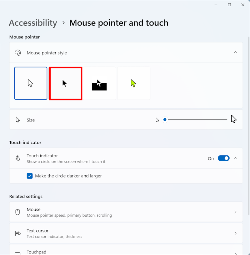Viewport: 250px width, 255px height.
Task: Go back to Accessibility breadcrumb
Action: tap(33, 23)
